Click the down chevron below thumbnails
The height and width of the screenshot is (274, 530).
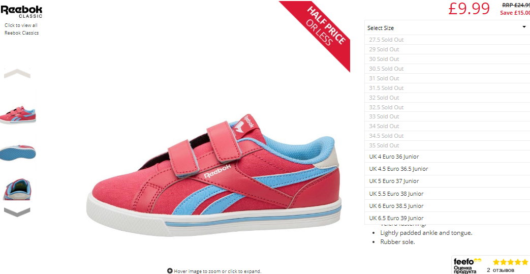17,212
